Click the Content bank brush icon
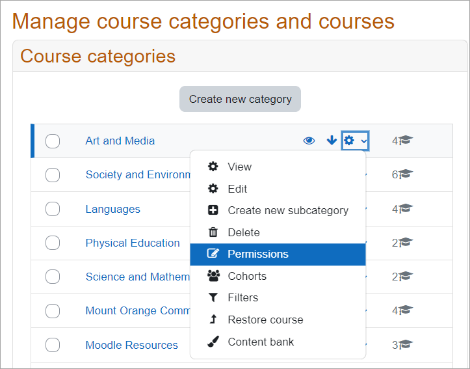 (213, 342)
